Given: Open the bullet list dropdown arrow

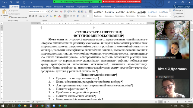Looking at the screenshot, I should pos(67,12).
